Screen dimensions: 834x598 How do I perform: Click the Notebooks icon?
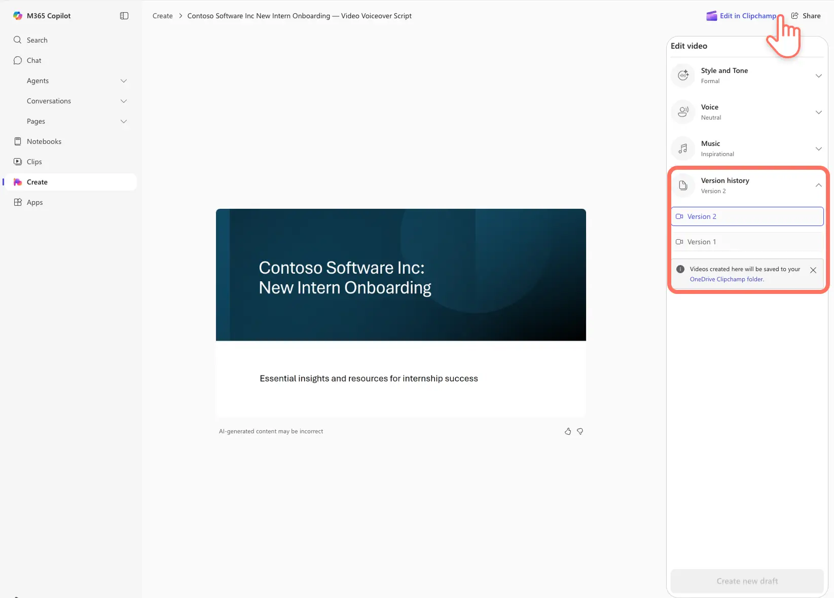[x=18, y=141]
